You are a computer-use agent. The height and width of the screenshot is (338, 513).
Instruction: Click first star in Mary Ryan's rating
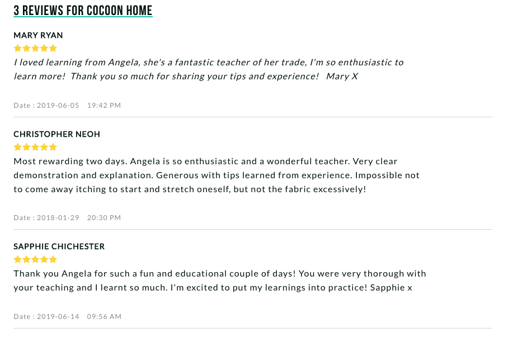(17, 49)
